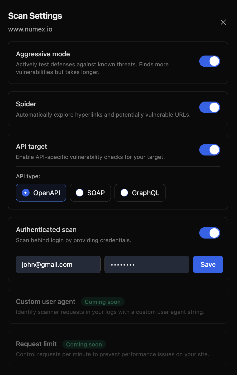The height and width of the screenshot is (375, 237).
Task: Click the Coming soon badge on Custom user agent
Action: pos(103,302)
